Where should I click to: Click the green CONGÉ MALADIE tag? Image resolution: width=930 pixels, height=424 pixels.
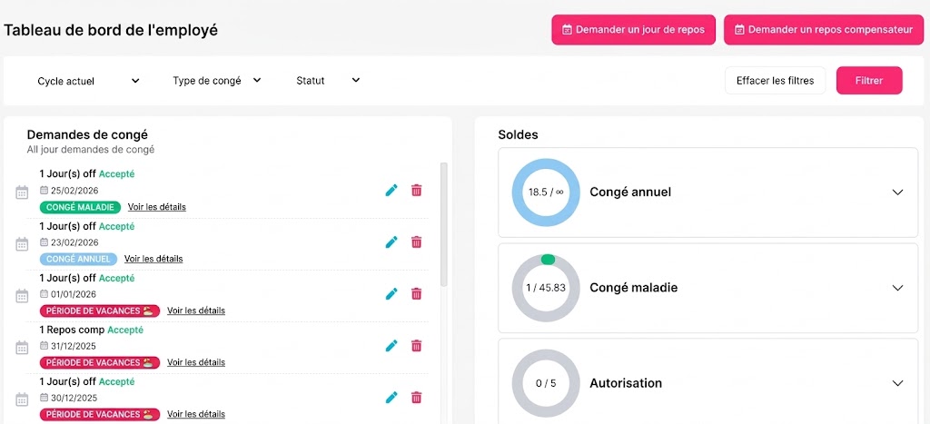[80, 207]
